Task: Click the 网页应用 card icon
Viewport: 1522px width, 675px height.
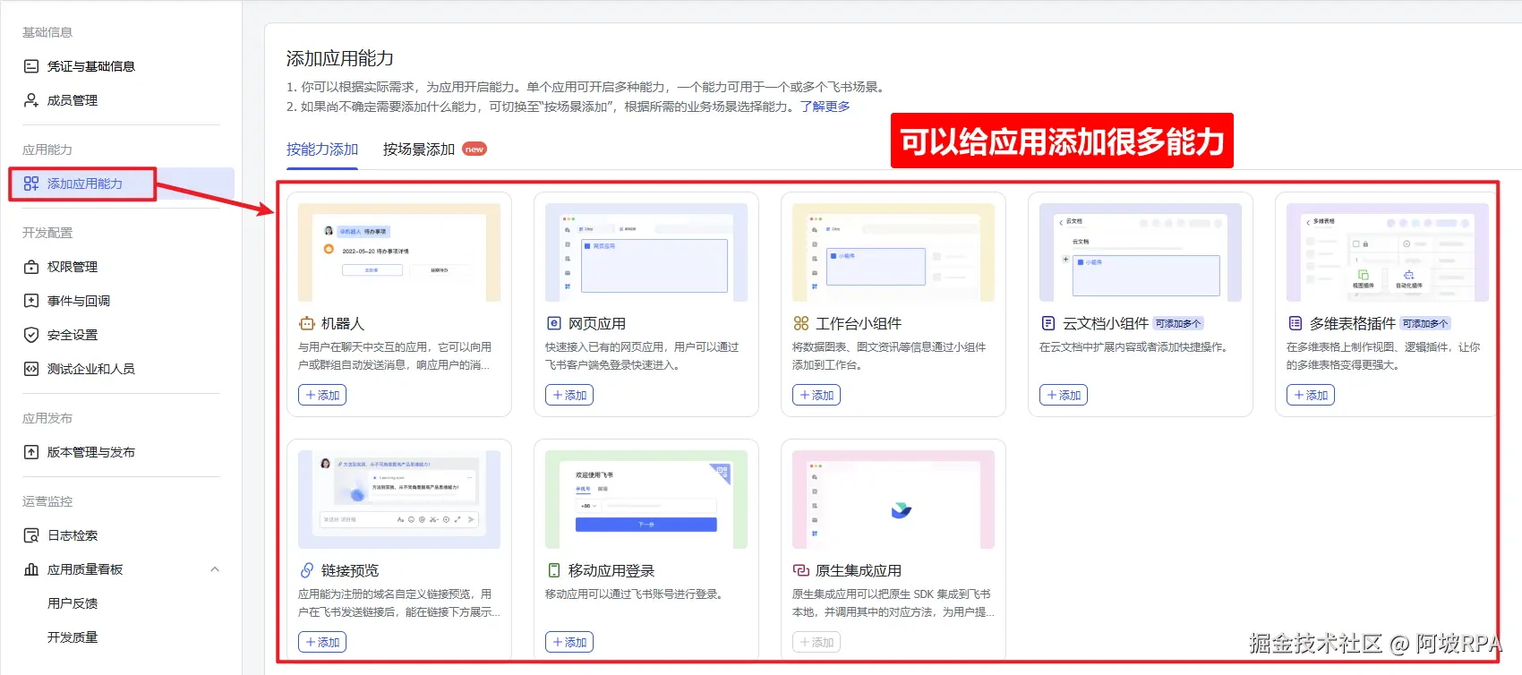Action: 554,323
